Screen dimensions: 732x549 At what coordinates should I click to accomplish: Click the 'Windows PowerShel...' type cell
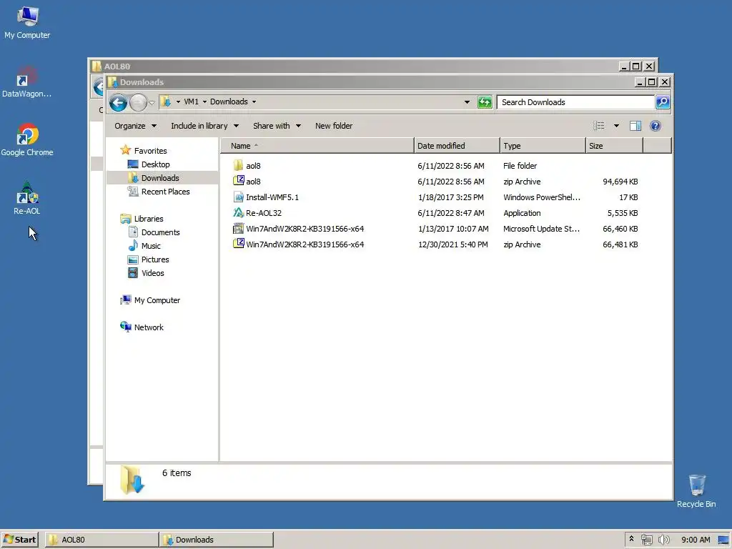(x=542, y=197)
